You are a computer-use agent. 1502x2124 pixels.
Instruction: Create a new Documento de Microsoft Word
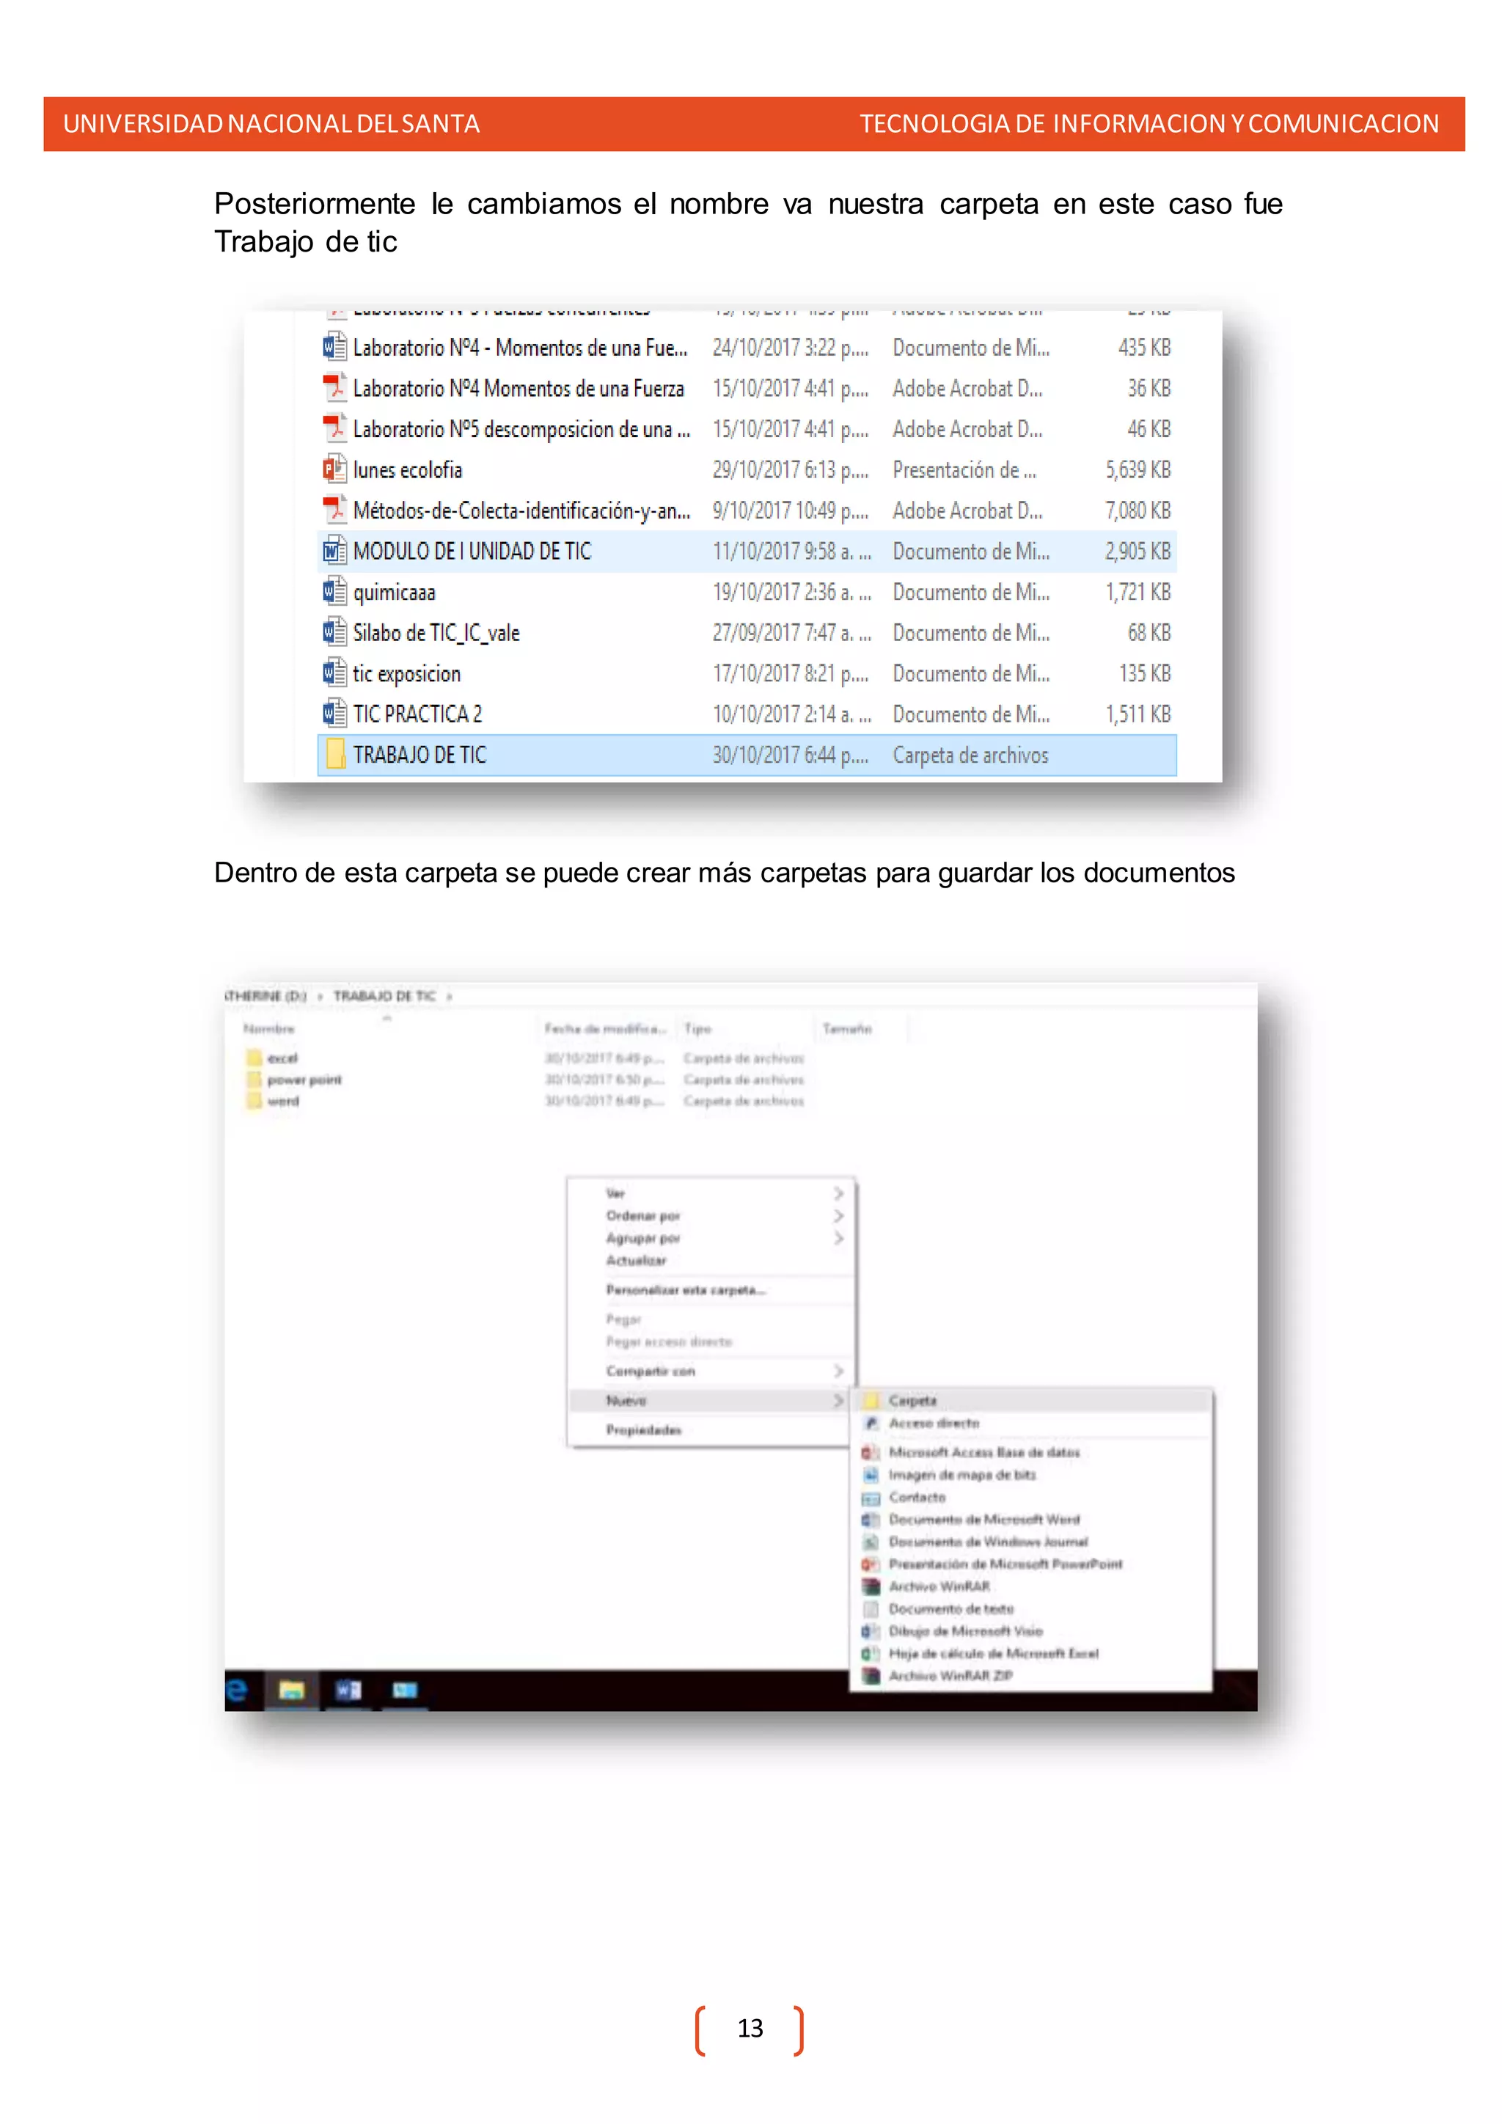pyautogui.click(x=983, y=1519)
